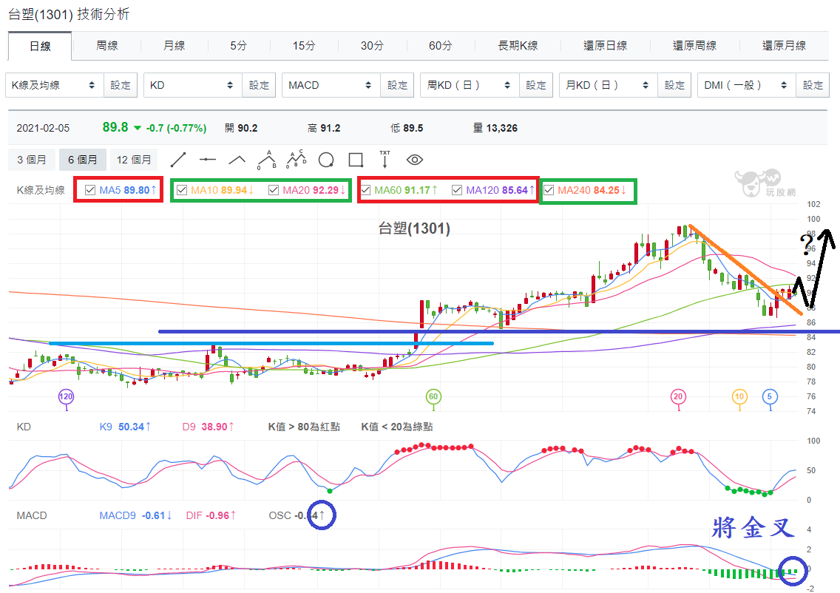This screenshot has height=593, width=840.
Task: Switch to the 月線 tab
Action: [174, 46]
